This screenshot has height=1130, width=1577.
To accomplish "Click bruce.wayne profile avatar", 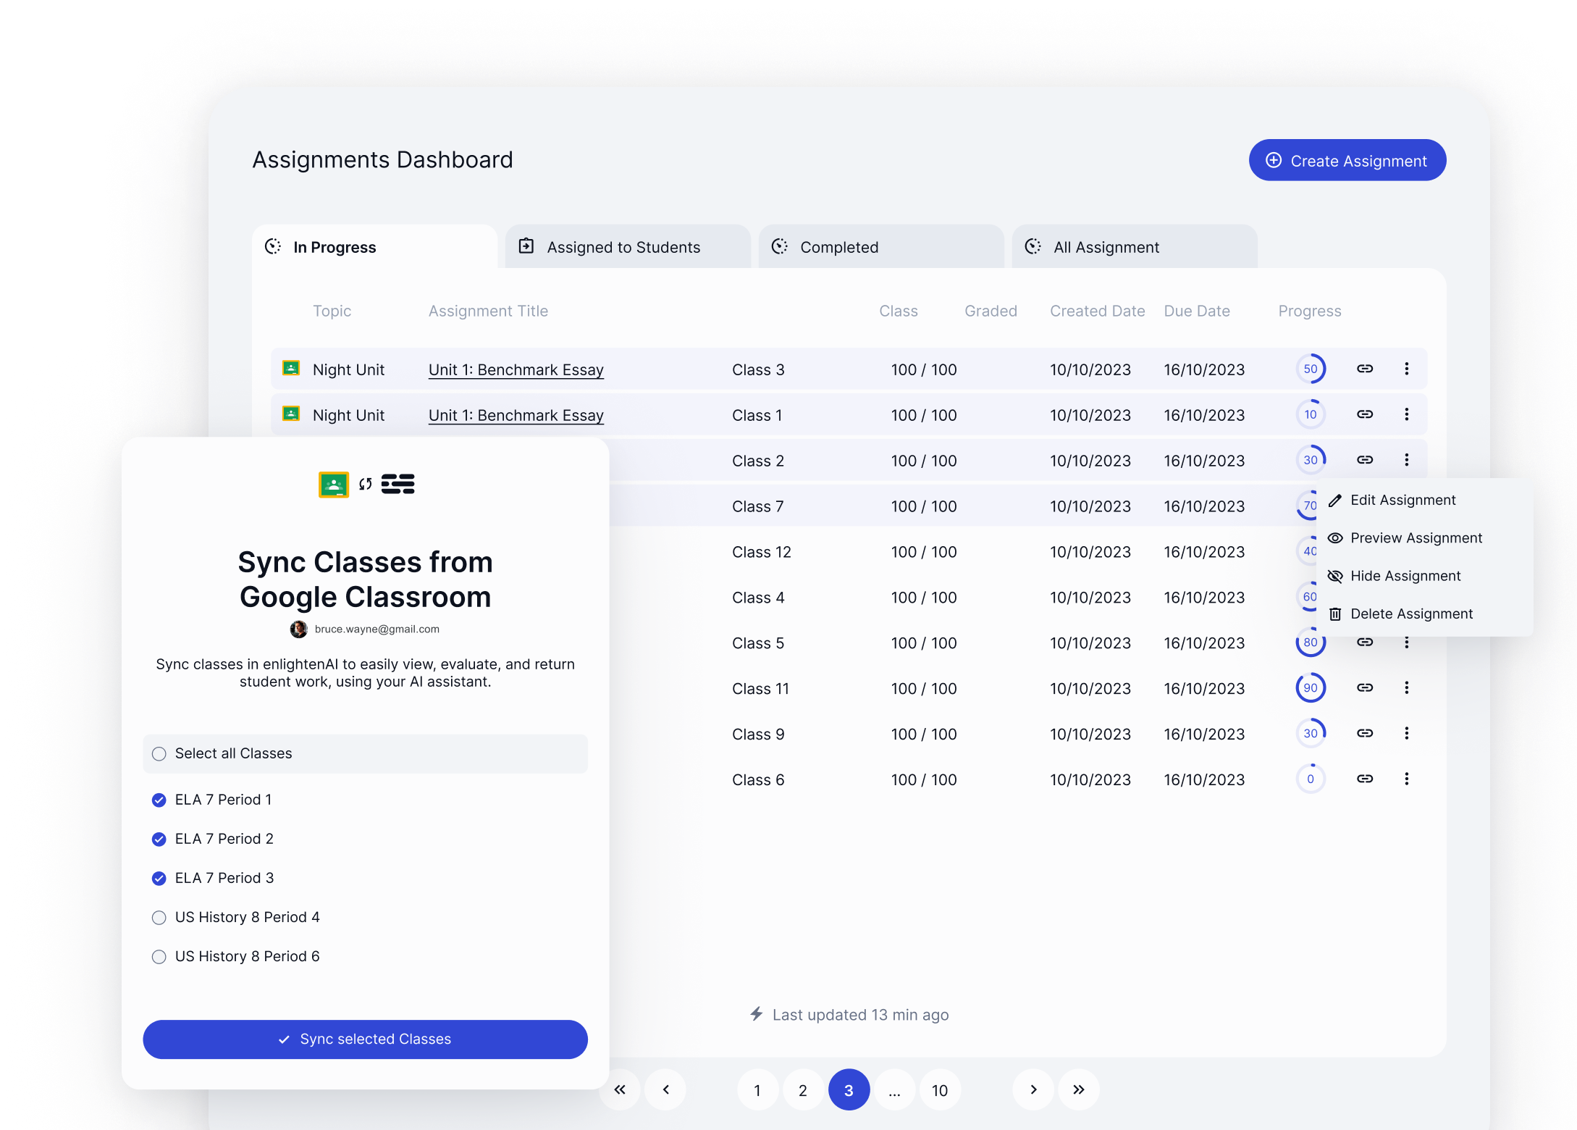I will [298, 629].
